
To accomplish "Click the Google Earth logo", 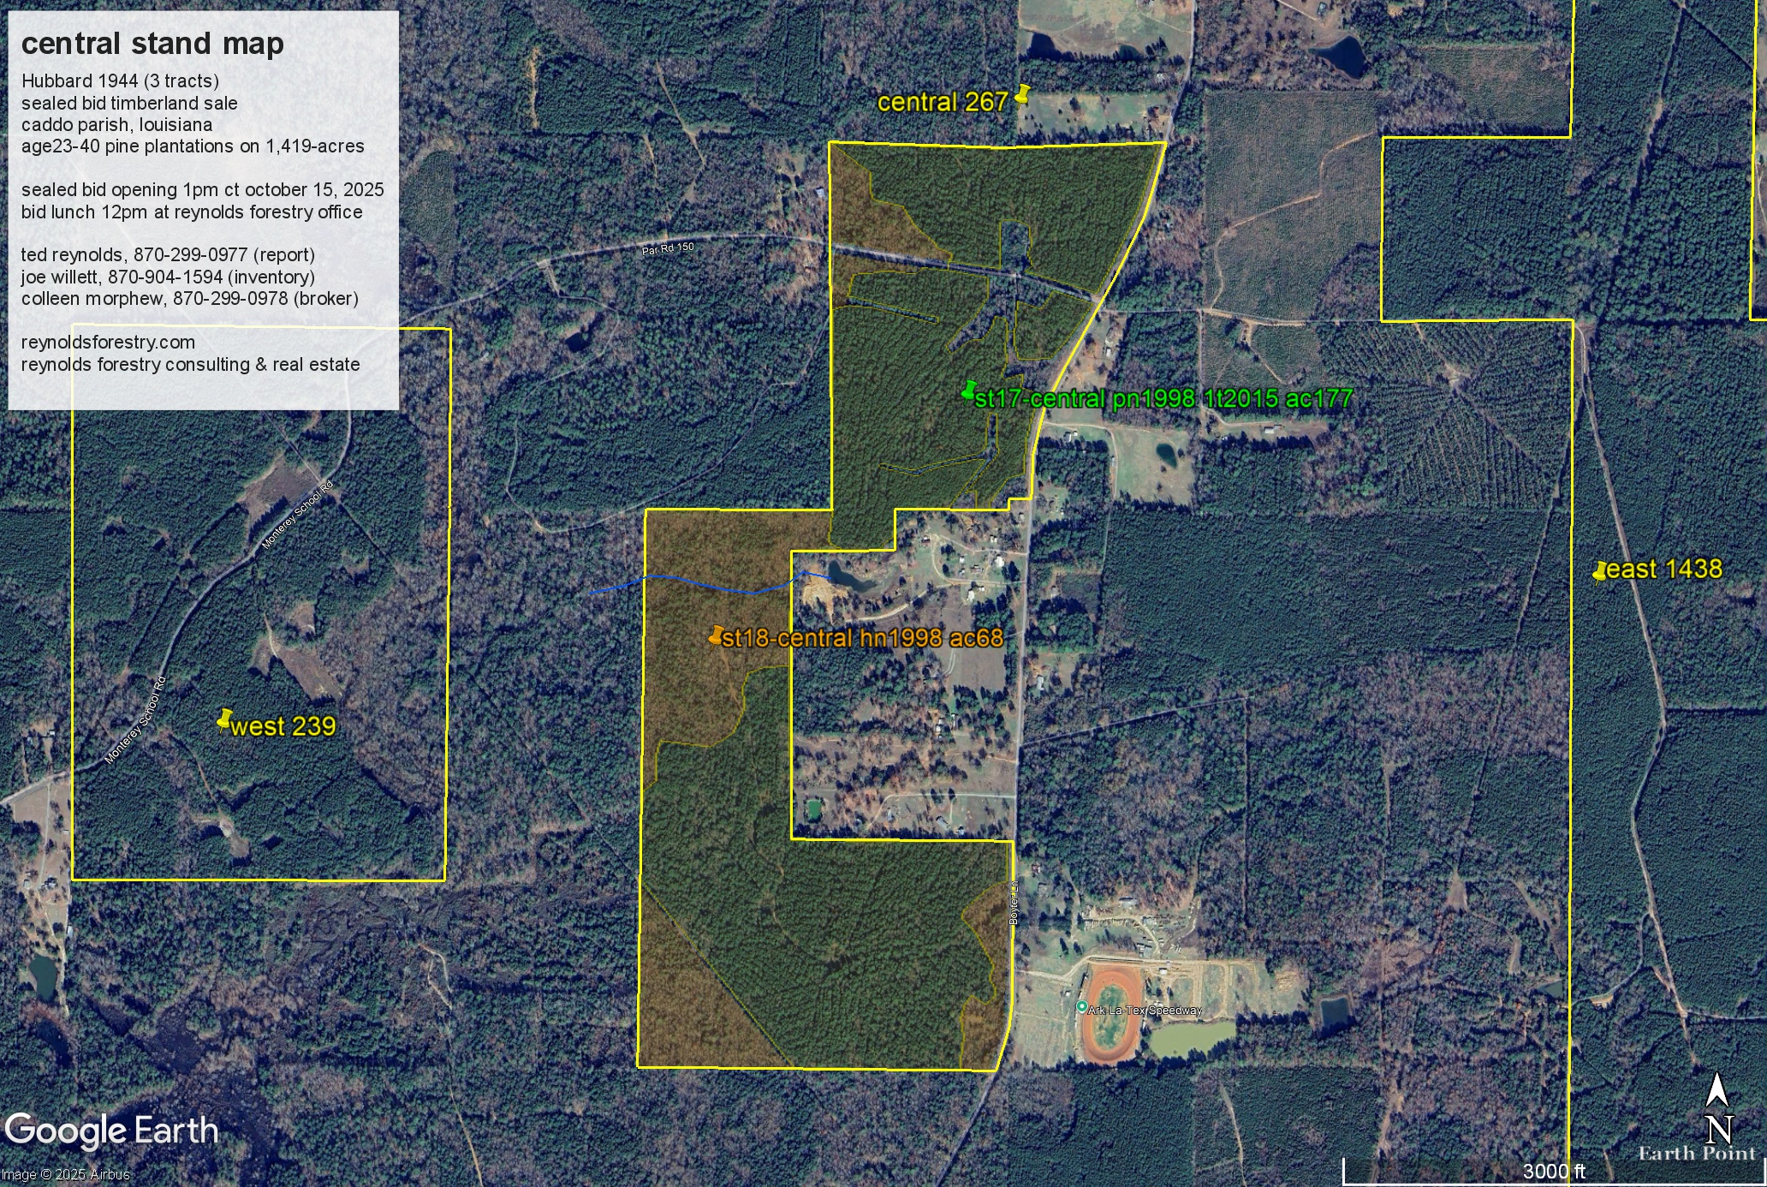I will 111,1130.
